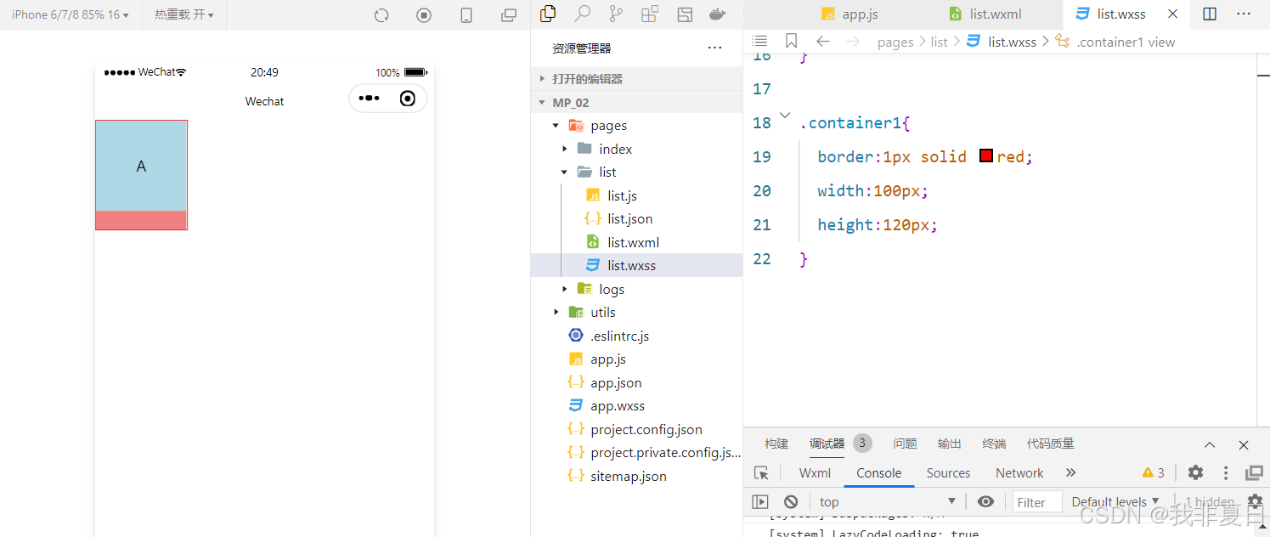Screen dimensions: 1270x537
Task: Open the source control branch icon
Action: tap(616, 14)
